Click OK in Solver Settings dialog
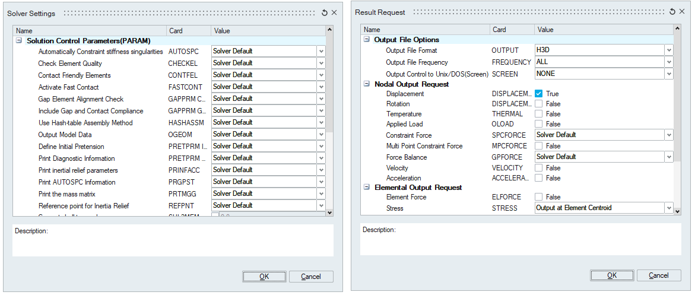695x295 pixels. [264, 277]
